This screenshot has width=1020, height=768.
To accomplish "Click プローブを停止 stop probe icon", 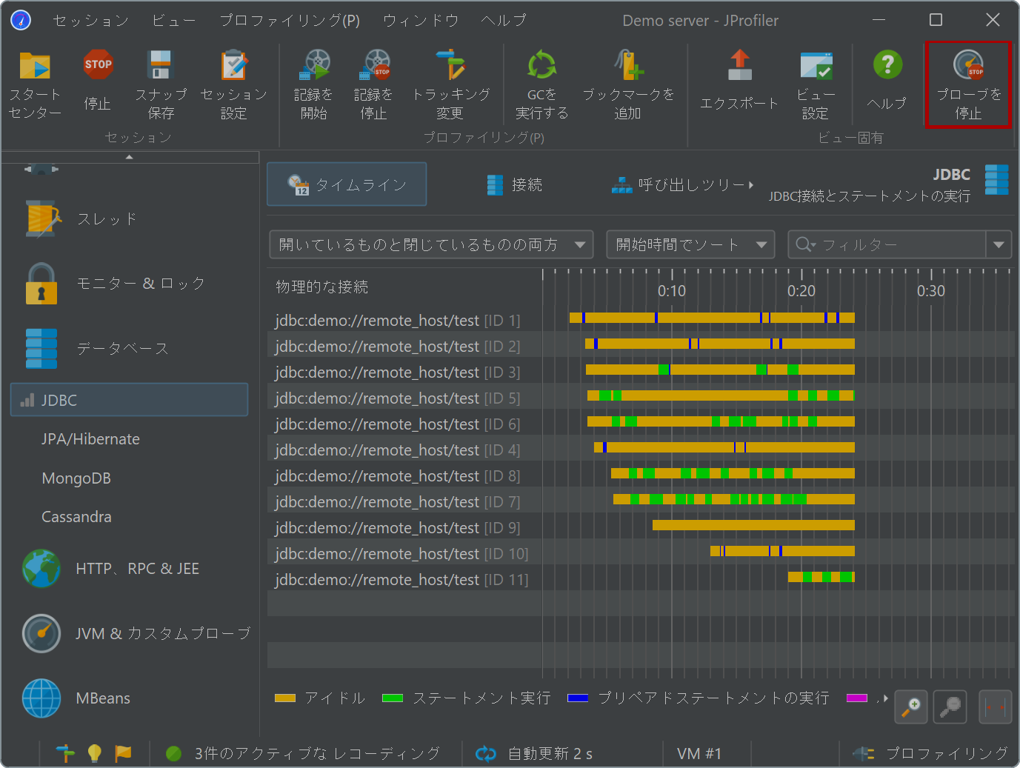I will pyautogui.click(x=968, y=65).
